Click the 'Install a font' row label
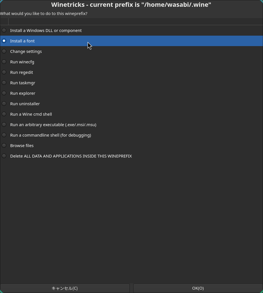Viewport: 263px width, 293px height. click(22, 41)
